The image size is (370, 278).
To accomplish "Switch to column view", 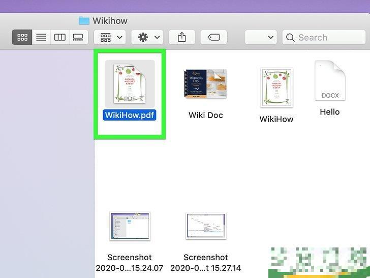I will point(60,37).
